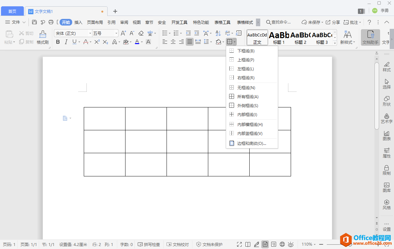Open the bullet list dropdown arrow
The height and width of the screenshot is (249, 394).
click(x=170, y=33)
